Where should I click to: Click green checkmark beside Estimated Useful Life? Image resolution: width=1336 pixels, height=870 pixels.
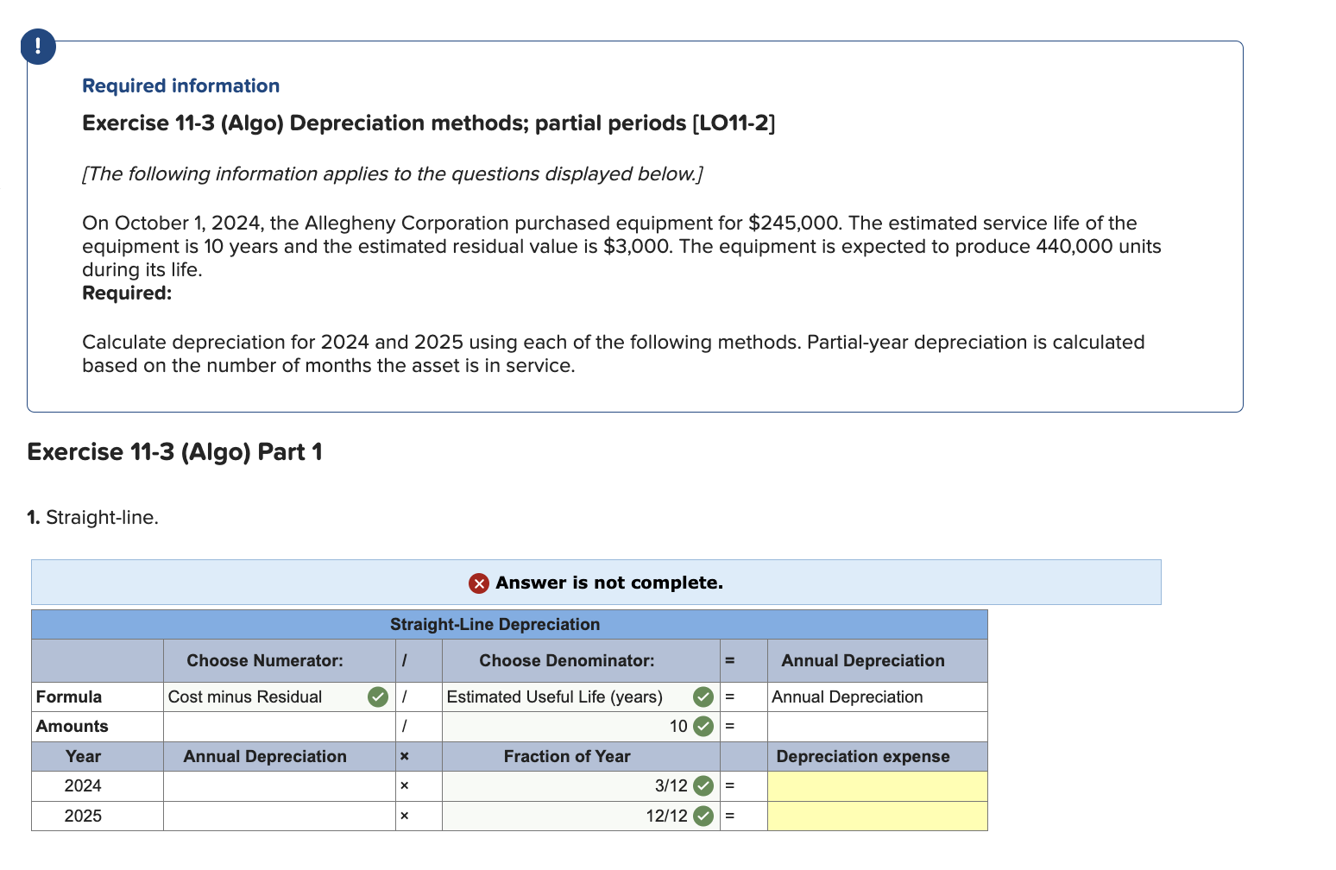703,697
